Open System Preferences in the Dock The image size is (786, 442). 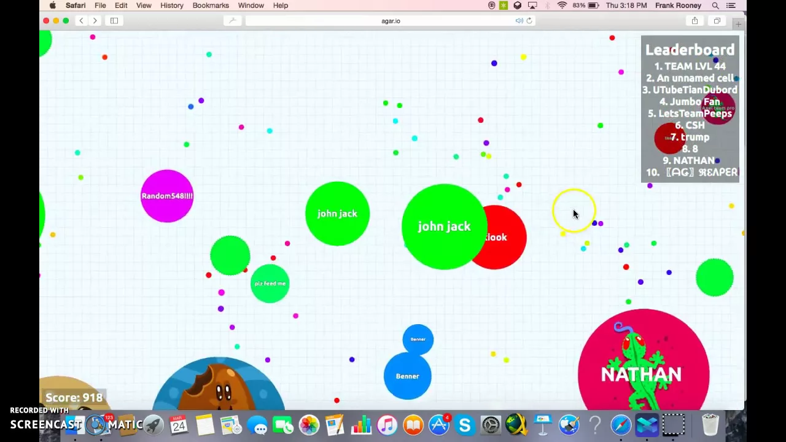(x=491, y=425)
